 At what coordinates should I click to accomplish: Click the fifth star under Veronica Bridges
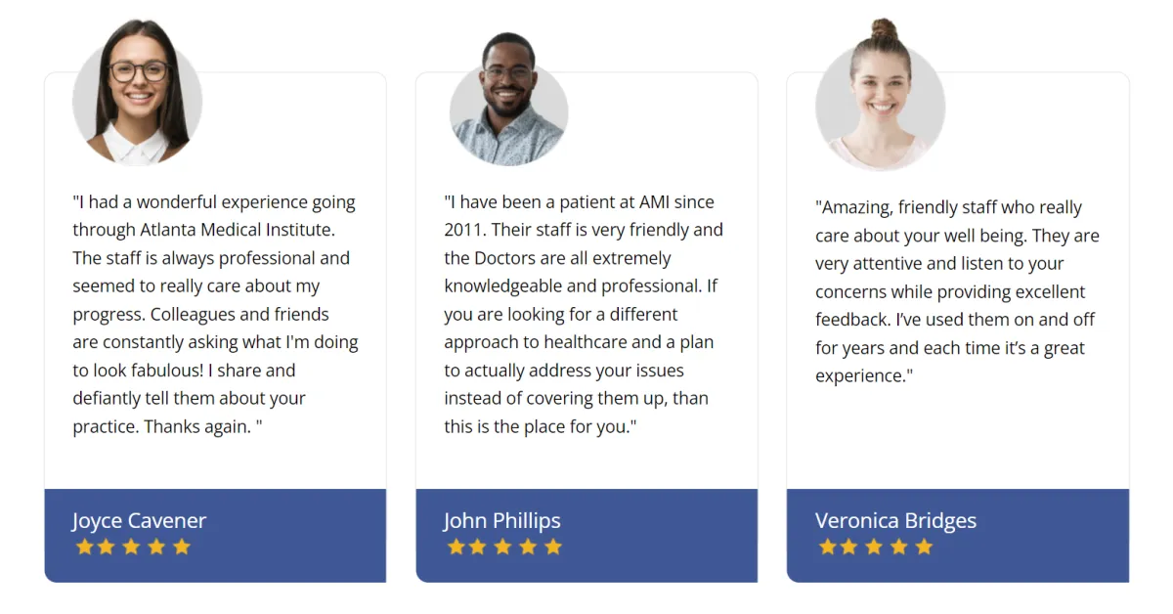pyautogui.click(x=924, y=547)
